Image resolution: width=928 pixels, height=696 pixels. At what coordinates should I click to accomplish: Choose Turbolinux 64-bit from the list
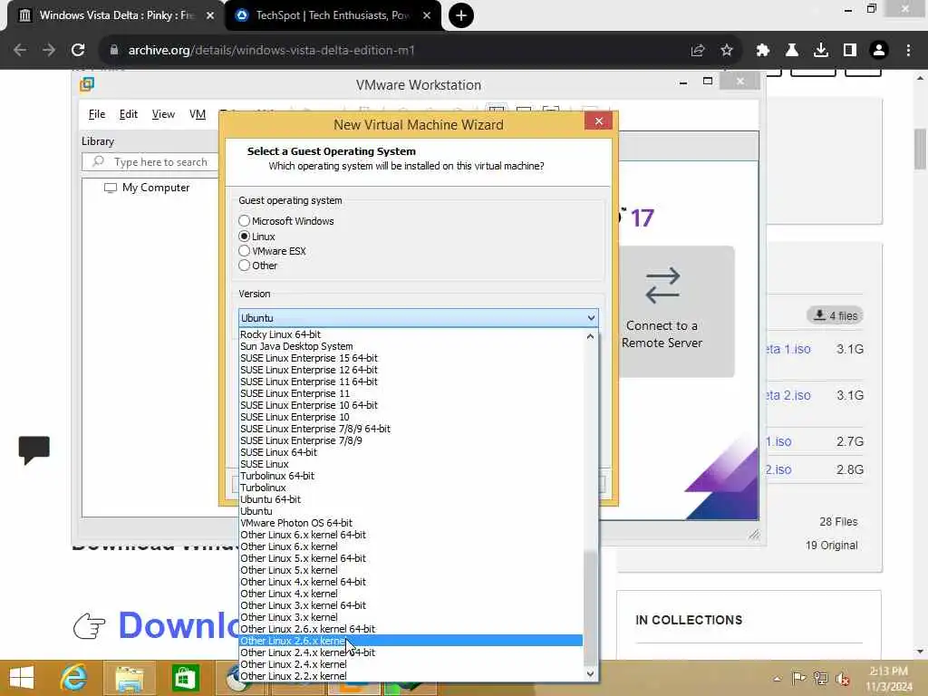tap(411, 476)
